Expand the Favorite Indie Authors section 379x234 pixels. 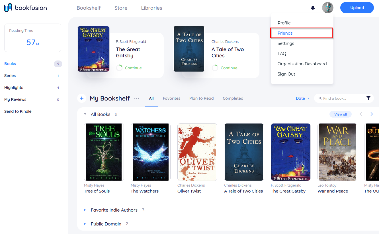[85, 210]
